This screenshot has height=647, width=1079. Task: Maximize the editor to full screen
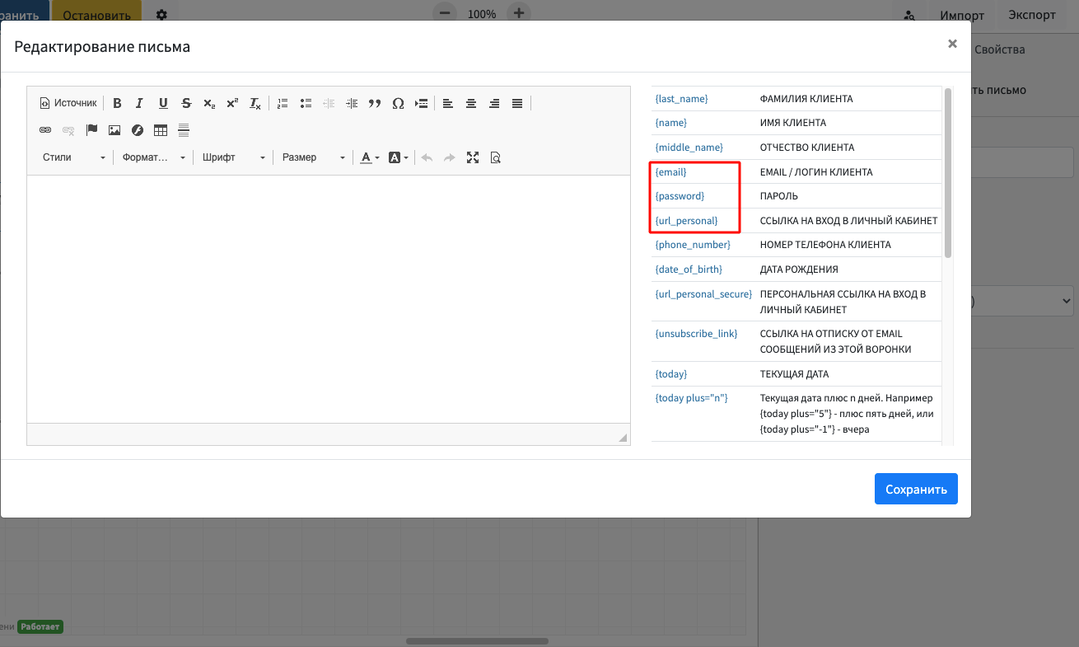(473, 157)
